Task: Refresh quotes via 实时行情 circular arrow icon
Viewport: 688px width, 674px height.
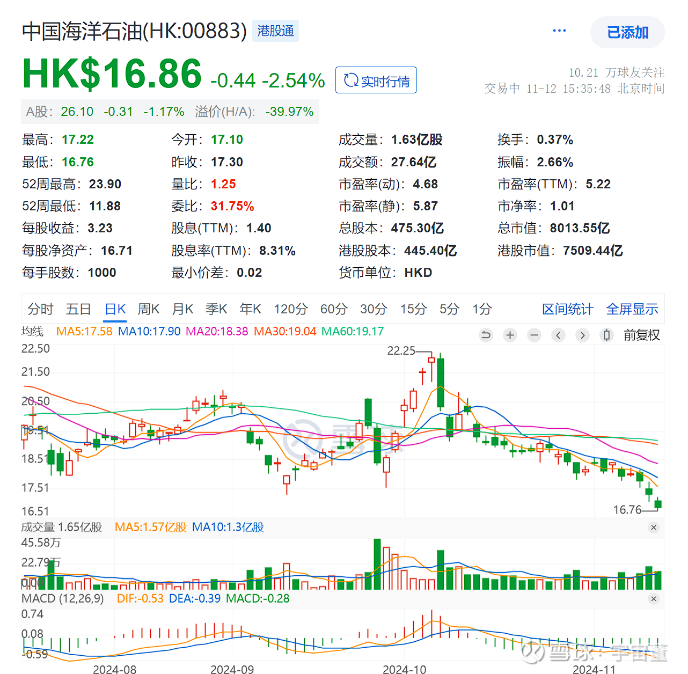Action: tap(352, 79)
